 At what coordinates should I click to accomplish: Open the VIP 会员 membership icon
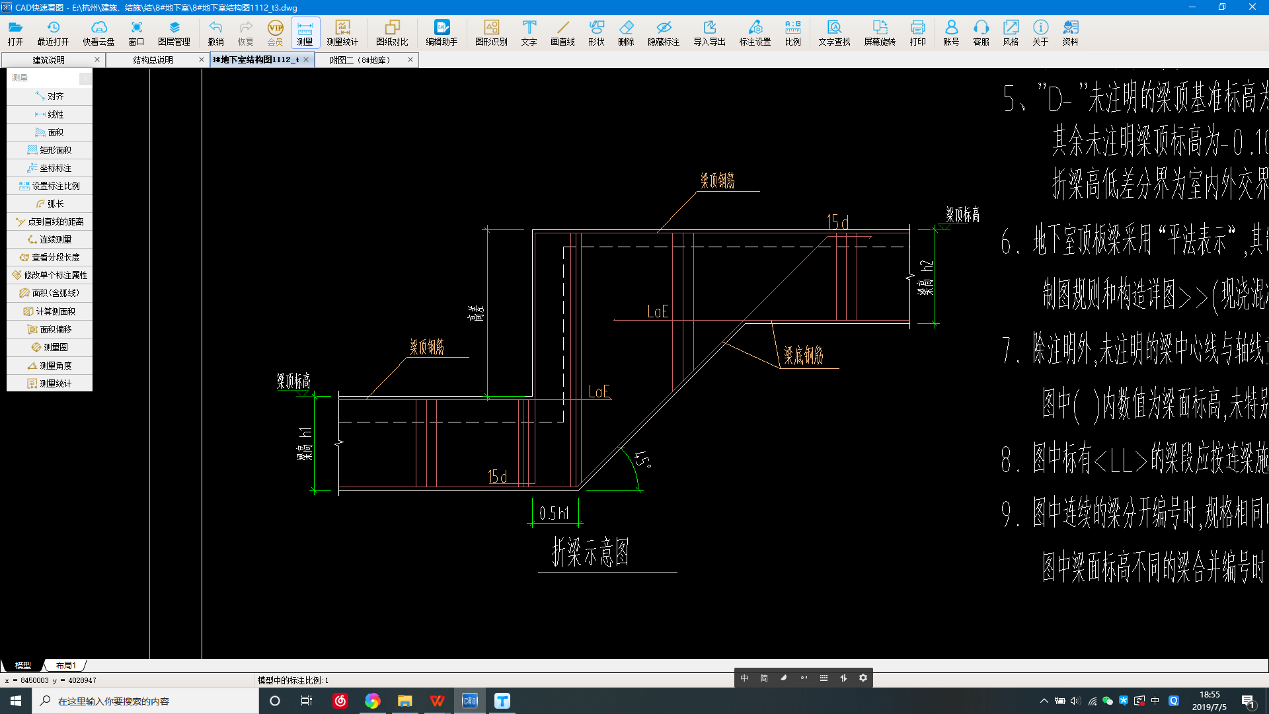275,33
